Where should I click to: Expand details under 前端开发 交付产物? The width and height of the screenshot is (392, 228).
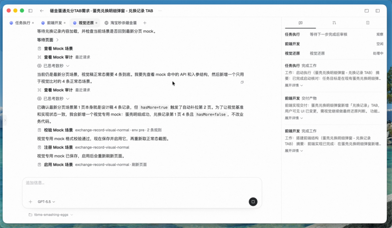[294, 118]
